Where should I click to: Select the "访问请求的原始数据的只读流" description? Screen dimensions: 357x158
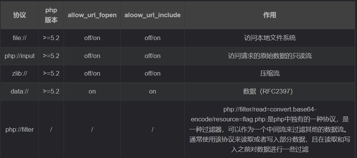270,56
